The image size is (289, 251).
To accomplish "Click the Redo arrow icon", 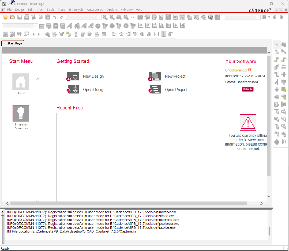I will click(62, 17).
